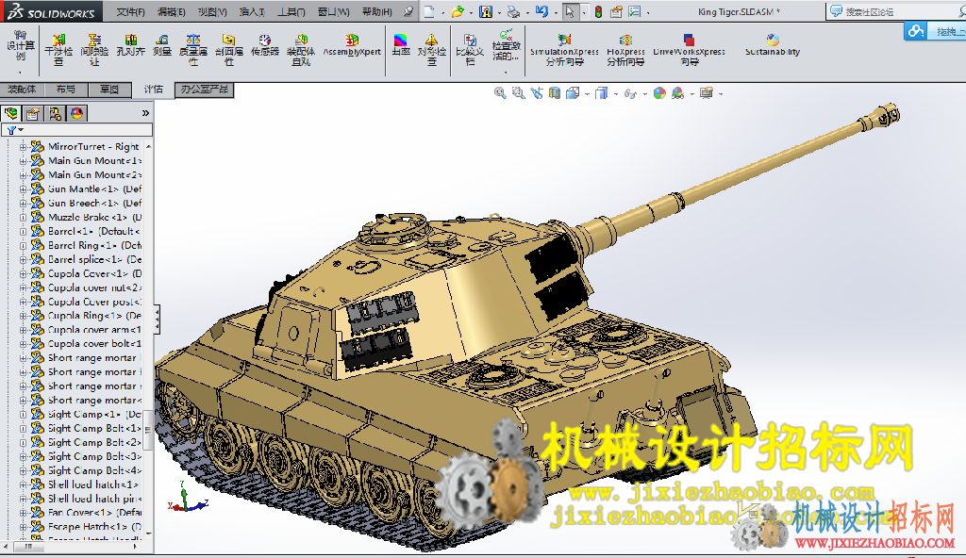Image resolution: width=966 pixels, height=558 pixels.
Task: Open the 孔对齐 hole alignment tool
Action: tap(130, 45)
